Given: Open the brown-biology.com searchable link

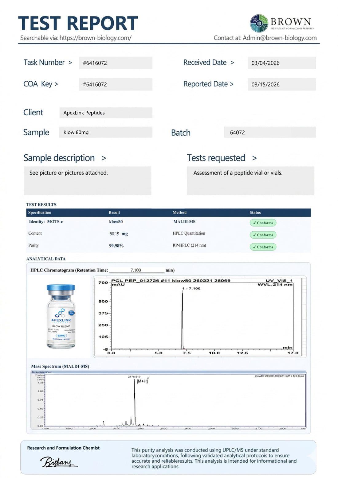Looking at the screenshot, I should click(96, 38).
